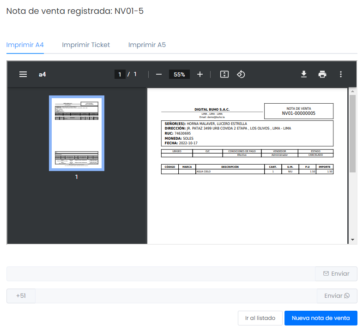Click the fit to page icon
Viewport: 363px width, 331px height.
224,74
